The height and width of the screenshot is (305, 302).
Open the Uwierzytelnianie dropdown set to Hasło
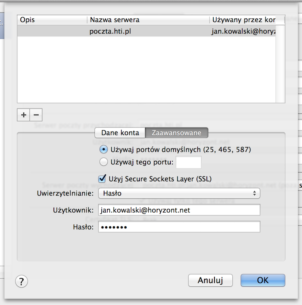click(179, 193)
